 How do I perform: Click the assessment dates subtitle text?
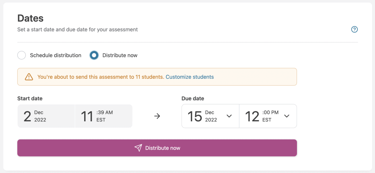[x=77, y=29]
